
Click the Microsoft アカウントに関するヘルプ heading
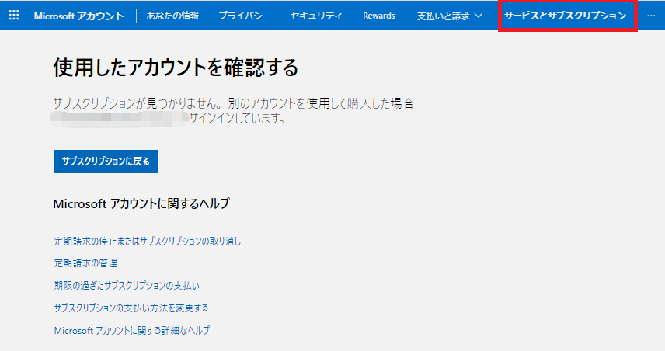141,203
